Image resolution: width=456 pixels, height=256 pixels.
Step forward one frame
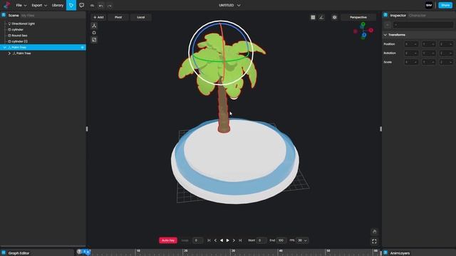pos(234,240)
